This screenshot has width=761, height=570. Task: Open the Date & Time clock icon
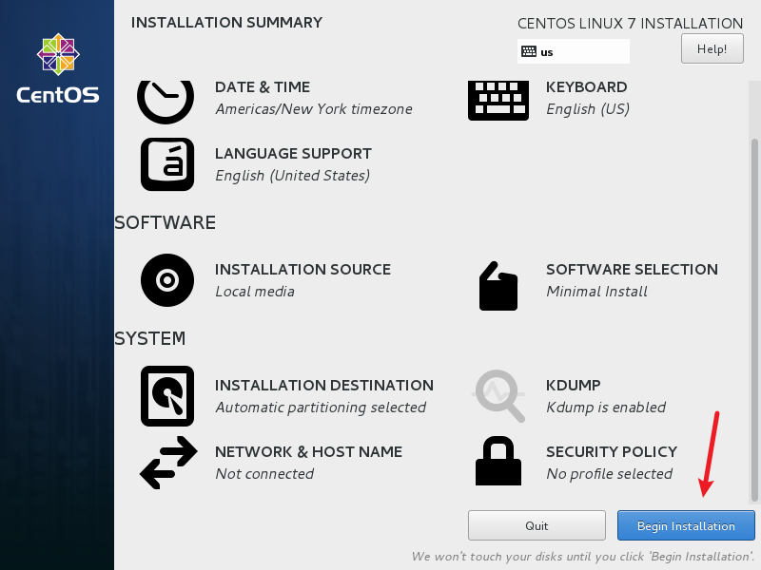click(x=166, y=102)
